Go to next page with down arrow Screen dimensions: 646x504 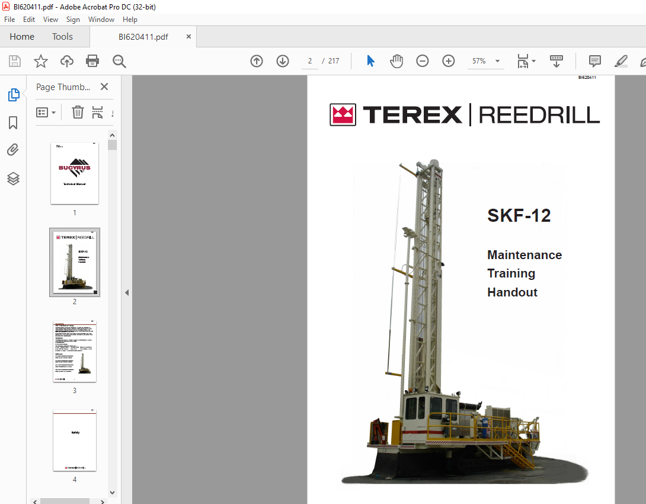point(283,62)
